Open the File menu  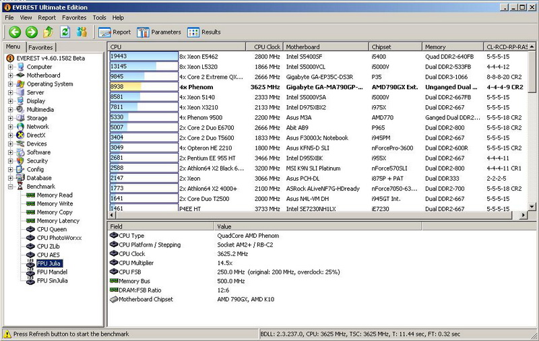click(x=9, y=18)
